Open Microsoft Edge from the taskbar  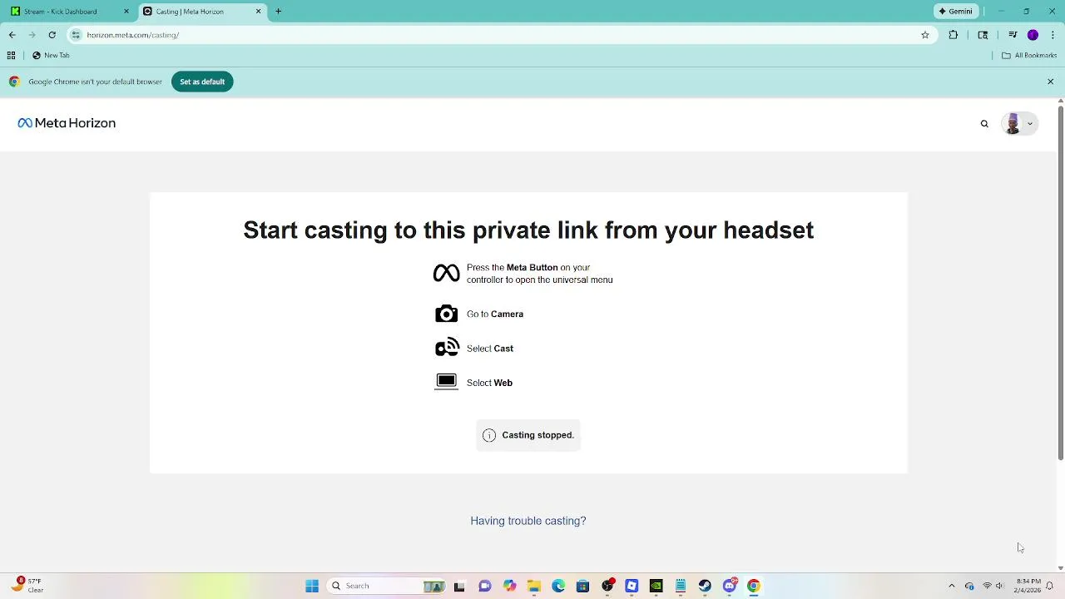(x=558, y=586)
